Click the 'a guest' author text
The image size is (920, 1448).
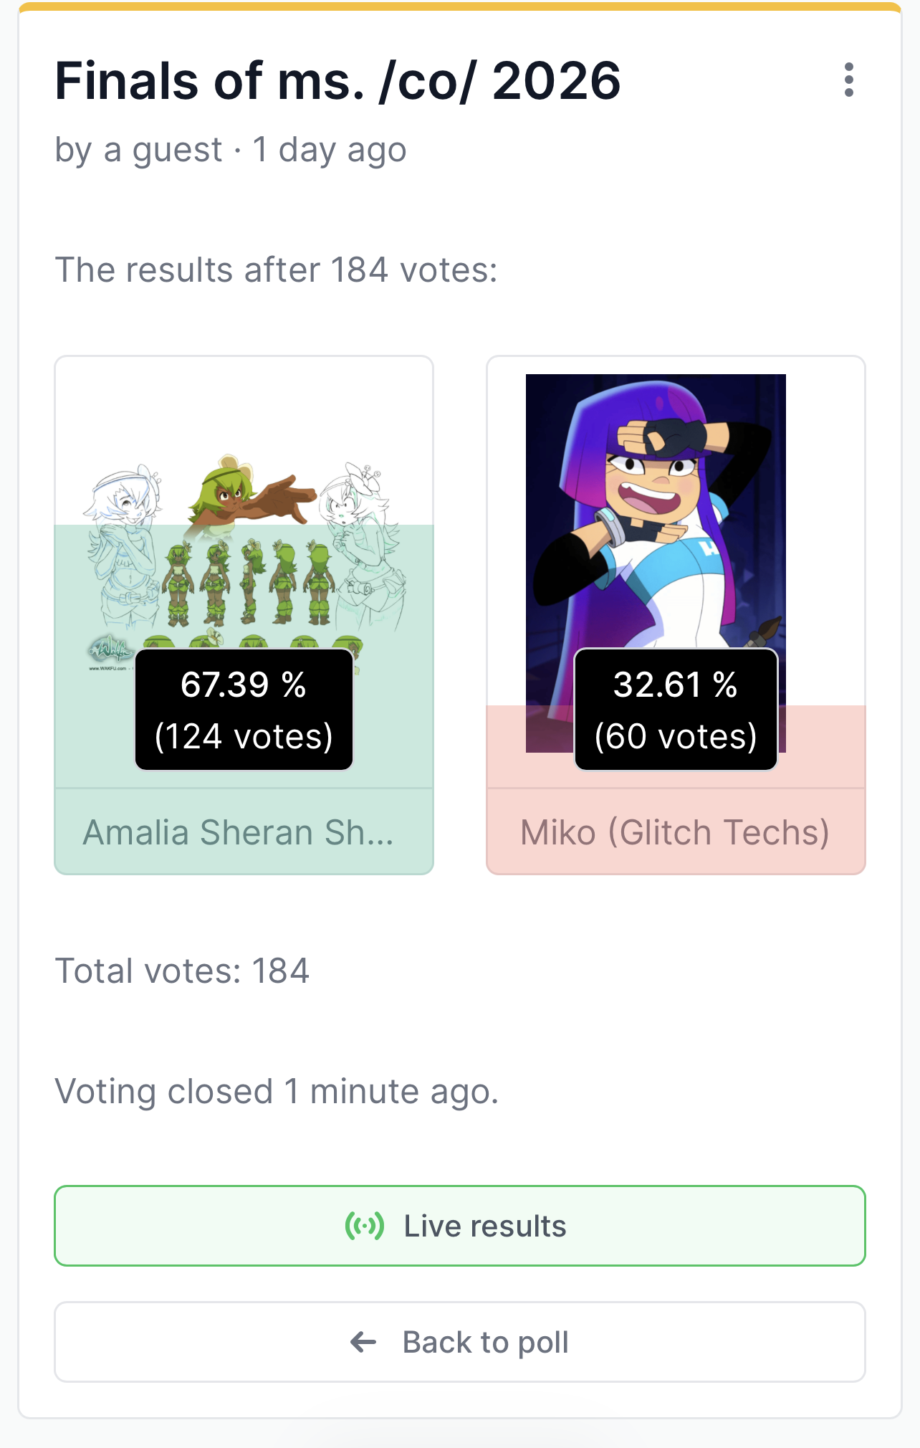[163, 151]
